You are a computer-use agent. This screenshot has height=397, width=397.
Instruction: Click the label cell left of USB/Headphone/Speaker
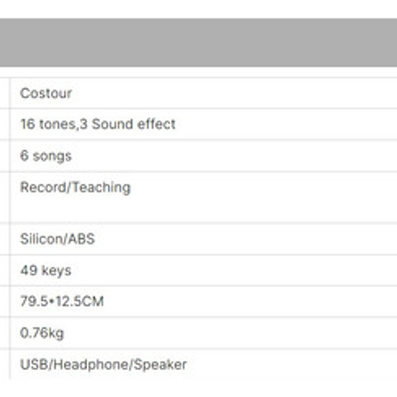[x=4, y=364]
